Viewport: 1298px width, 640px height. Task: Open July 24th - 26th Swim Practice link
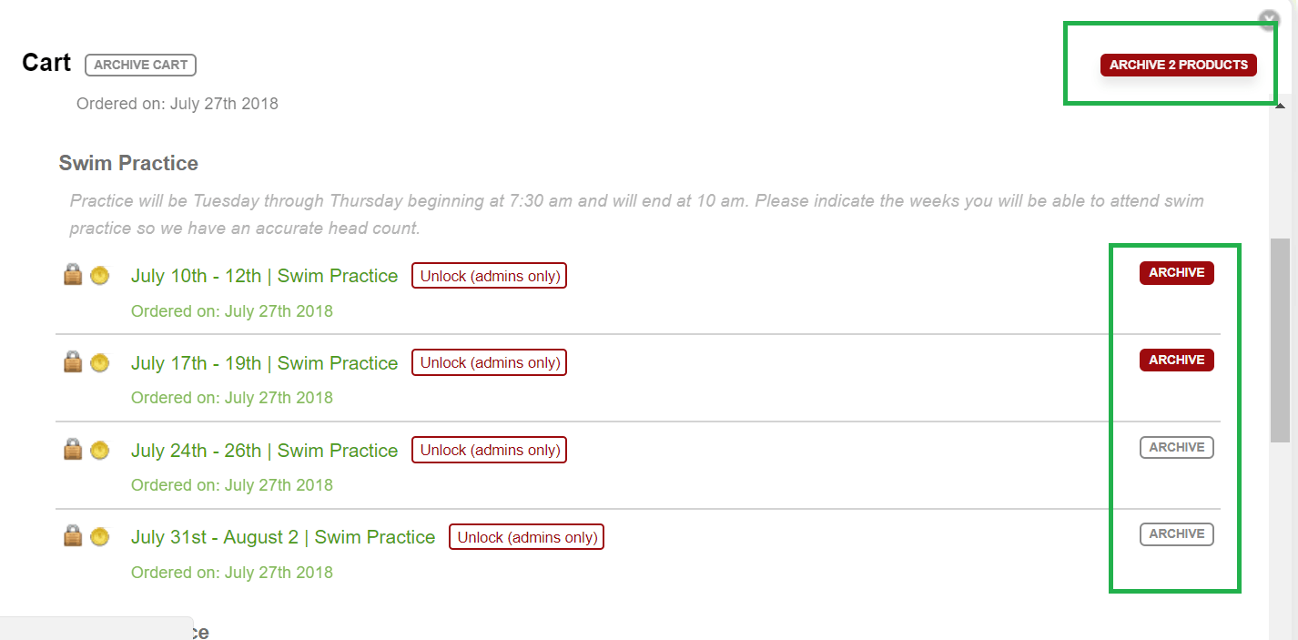[264, 451]
